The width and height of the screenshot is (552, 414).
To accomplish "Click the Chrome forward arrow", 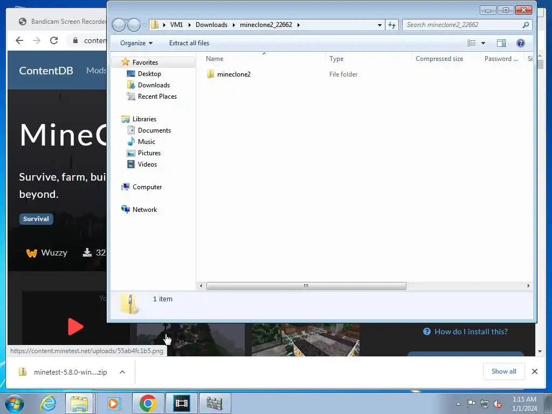I will (x=37, y=40).
